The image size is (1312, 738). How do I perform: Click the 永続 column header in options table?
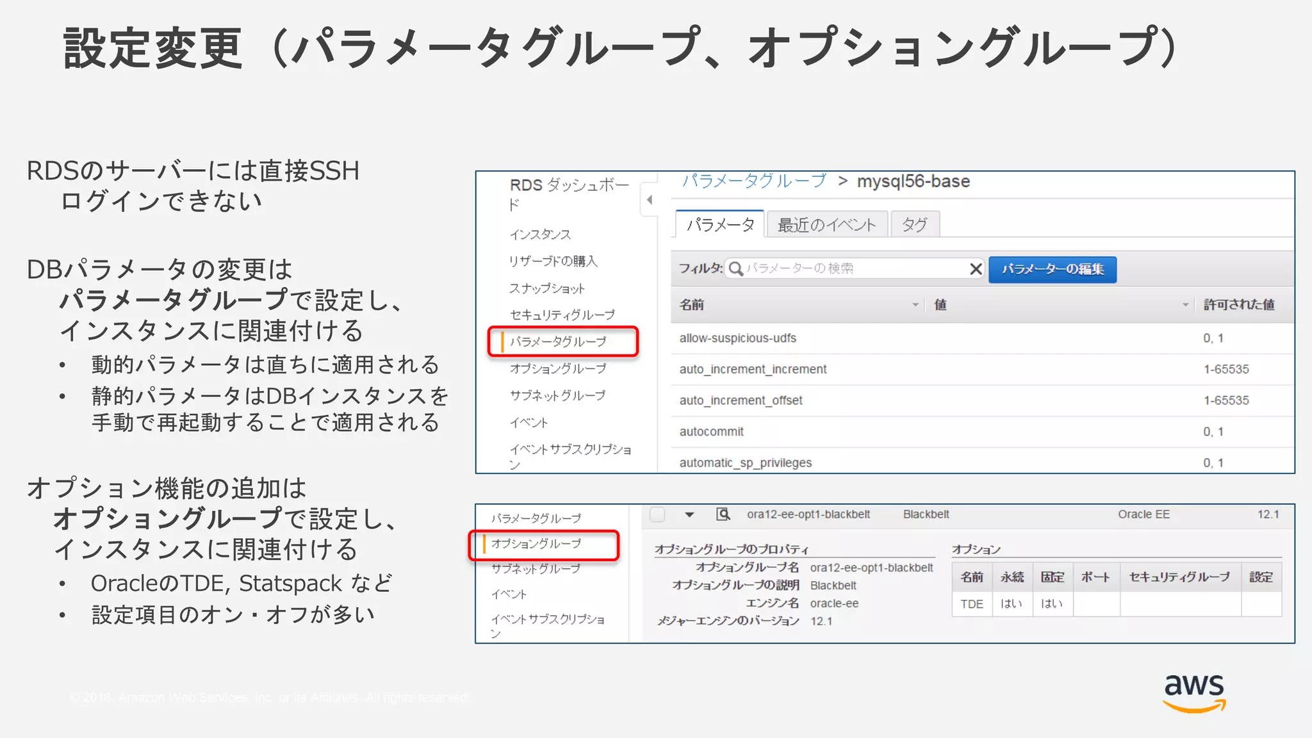pos(1012,577)
